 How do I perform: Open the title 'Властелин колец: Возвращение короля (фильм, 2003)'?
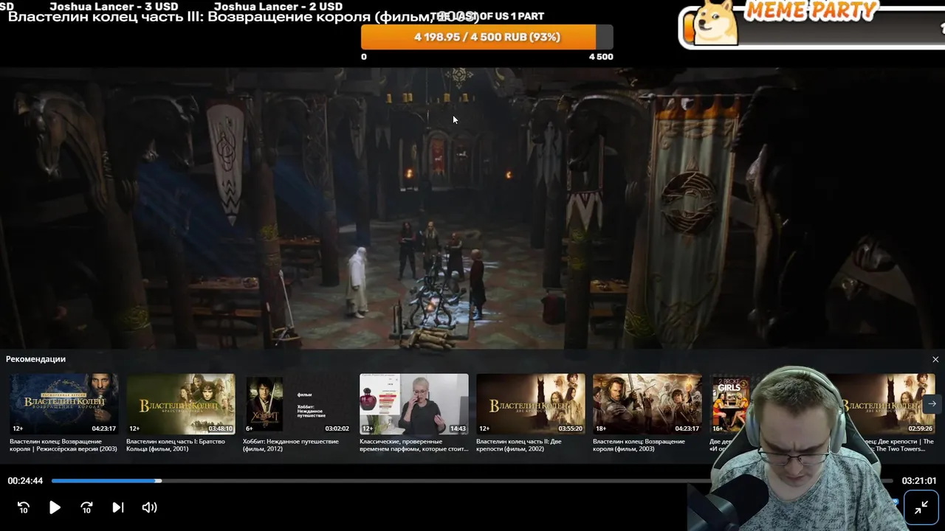(639, 445)
